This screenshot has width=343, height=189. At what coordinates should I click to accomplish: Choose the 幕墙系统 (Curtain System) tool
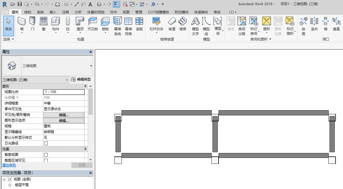118,26
